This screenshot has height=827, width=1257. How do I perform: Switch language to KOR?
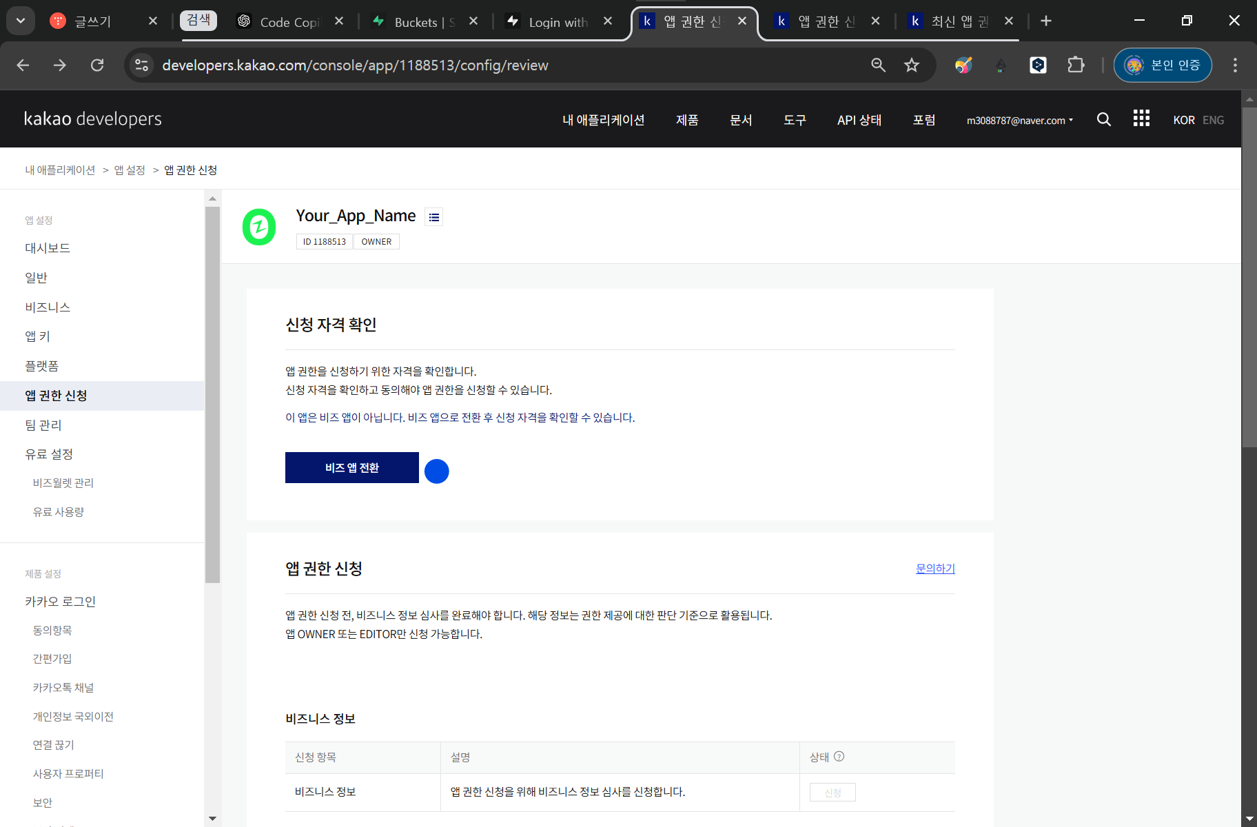click(1184, 120)
